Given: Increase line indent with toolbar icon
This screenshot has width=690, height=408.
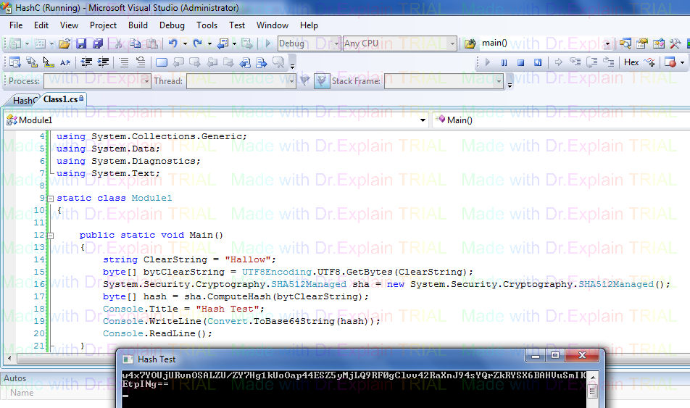Looking at the screenshot, I should point(103,62).
